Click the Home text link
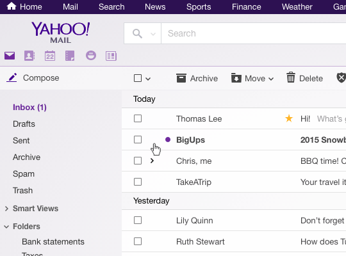 31,7
